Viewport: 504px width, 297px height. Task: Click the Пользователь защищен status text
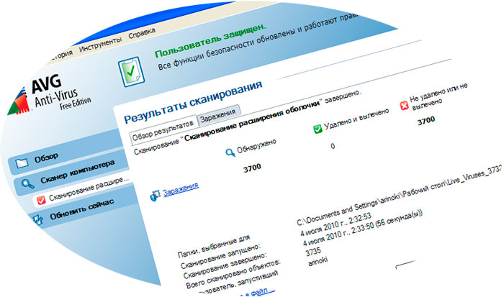(210, 40)
